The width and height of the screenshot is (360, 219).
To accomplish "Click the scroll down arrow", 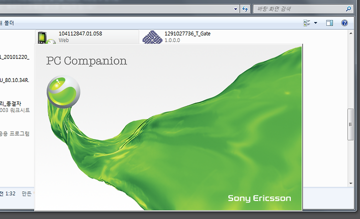I will tap(350, 183).
